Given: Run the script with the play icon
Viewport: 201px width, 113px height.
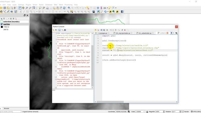Looking at the screenshot, I should pos(107,30).
